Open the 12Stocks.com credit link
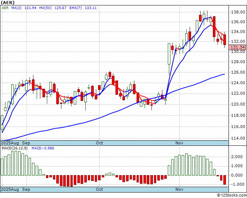 pyautogui.click(x=232, y=195)
